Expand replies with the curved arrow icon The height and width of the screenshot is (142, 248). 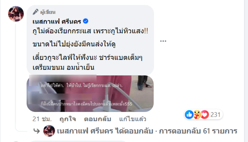pyautogui.click(x=37, y=131)
